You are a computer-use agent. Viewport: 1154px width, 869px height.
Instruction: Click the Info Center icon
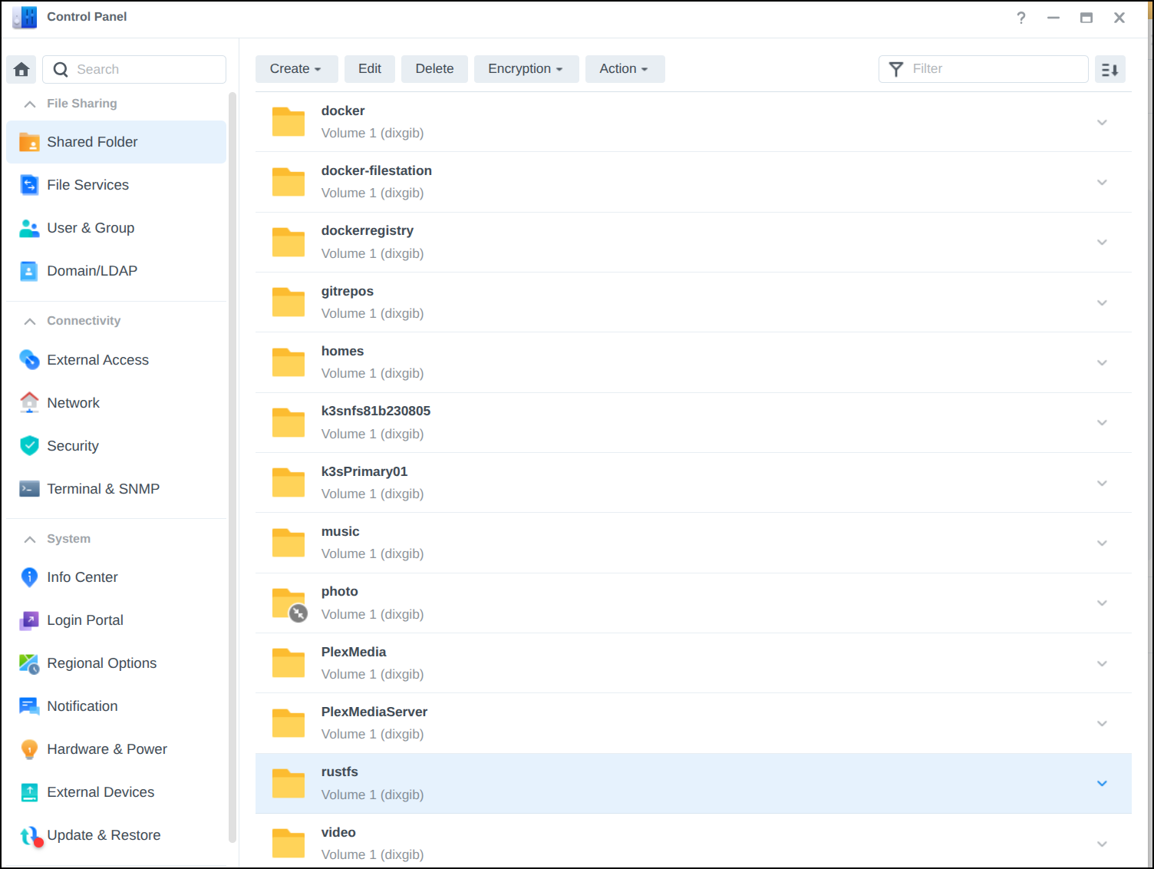point(29,577)
